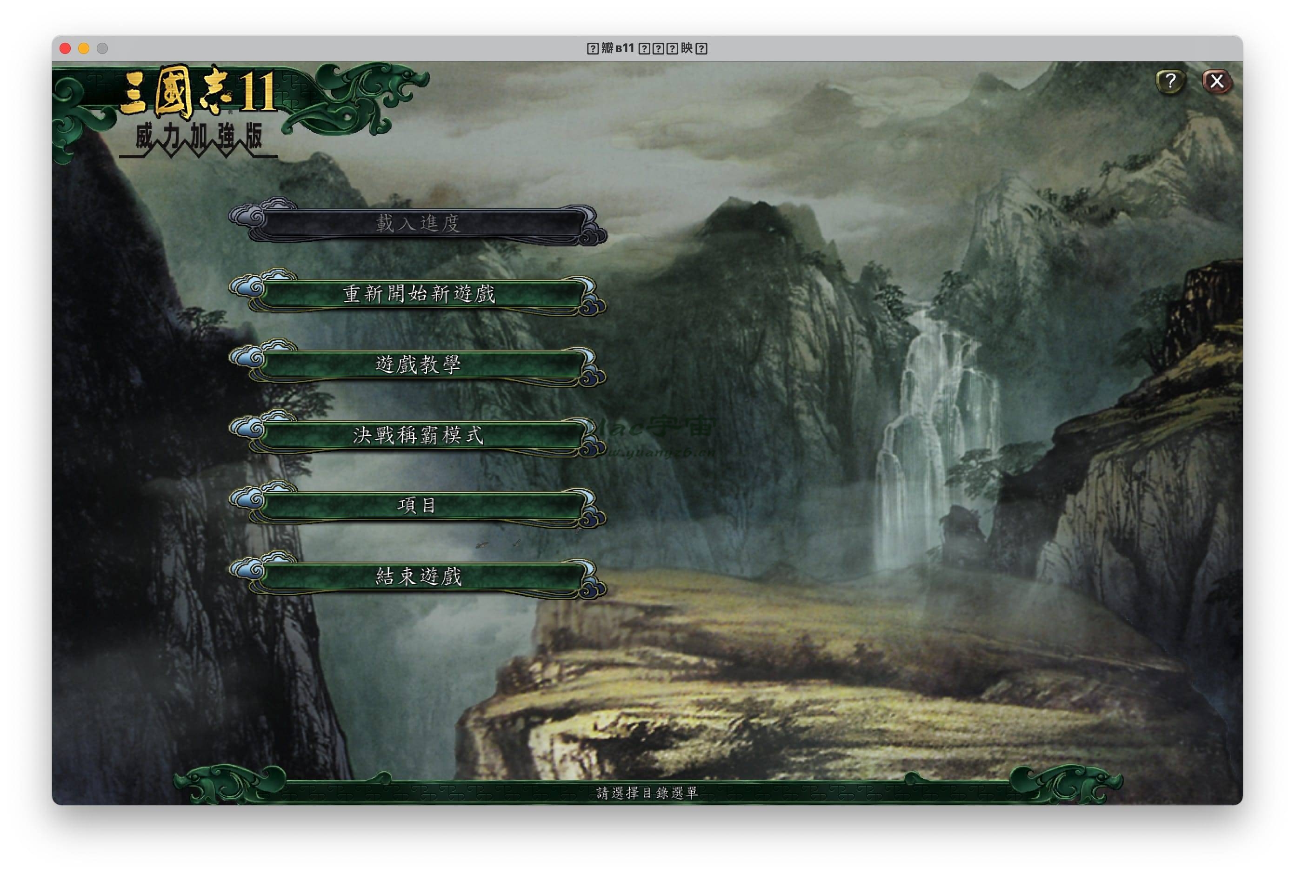The width and height of the screenshot is (1295, 874).
Task: Click the red close window button
Action: pyautogui.click(x=65, y=48)
